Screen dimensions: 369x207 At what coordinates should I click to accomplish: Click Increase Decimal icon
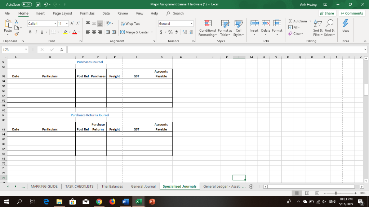[x=185, y=32]
